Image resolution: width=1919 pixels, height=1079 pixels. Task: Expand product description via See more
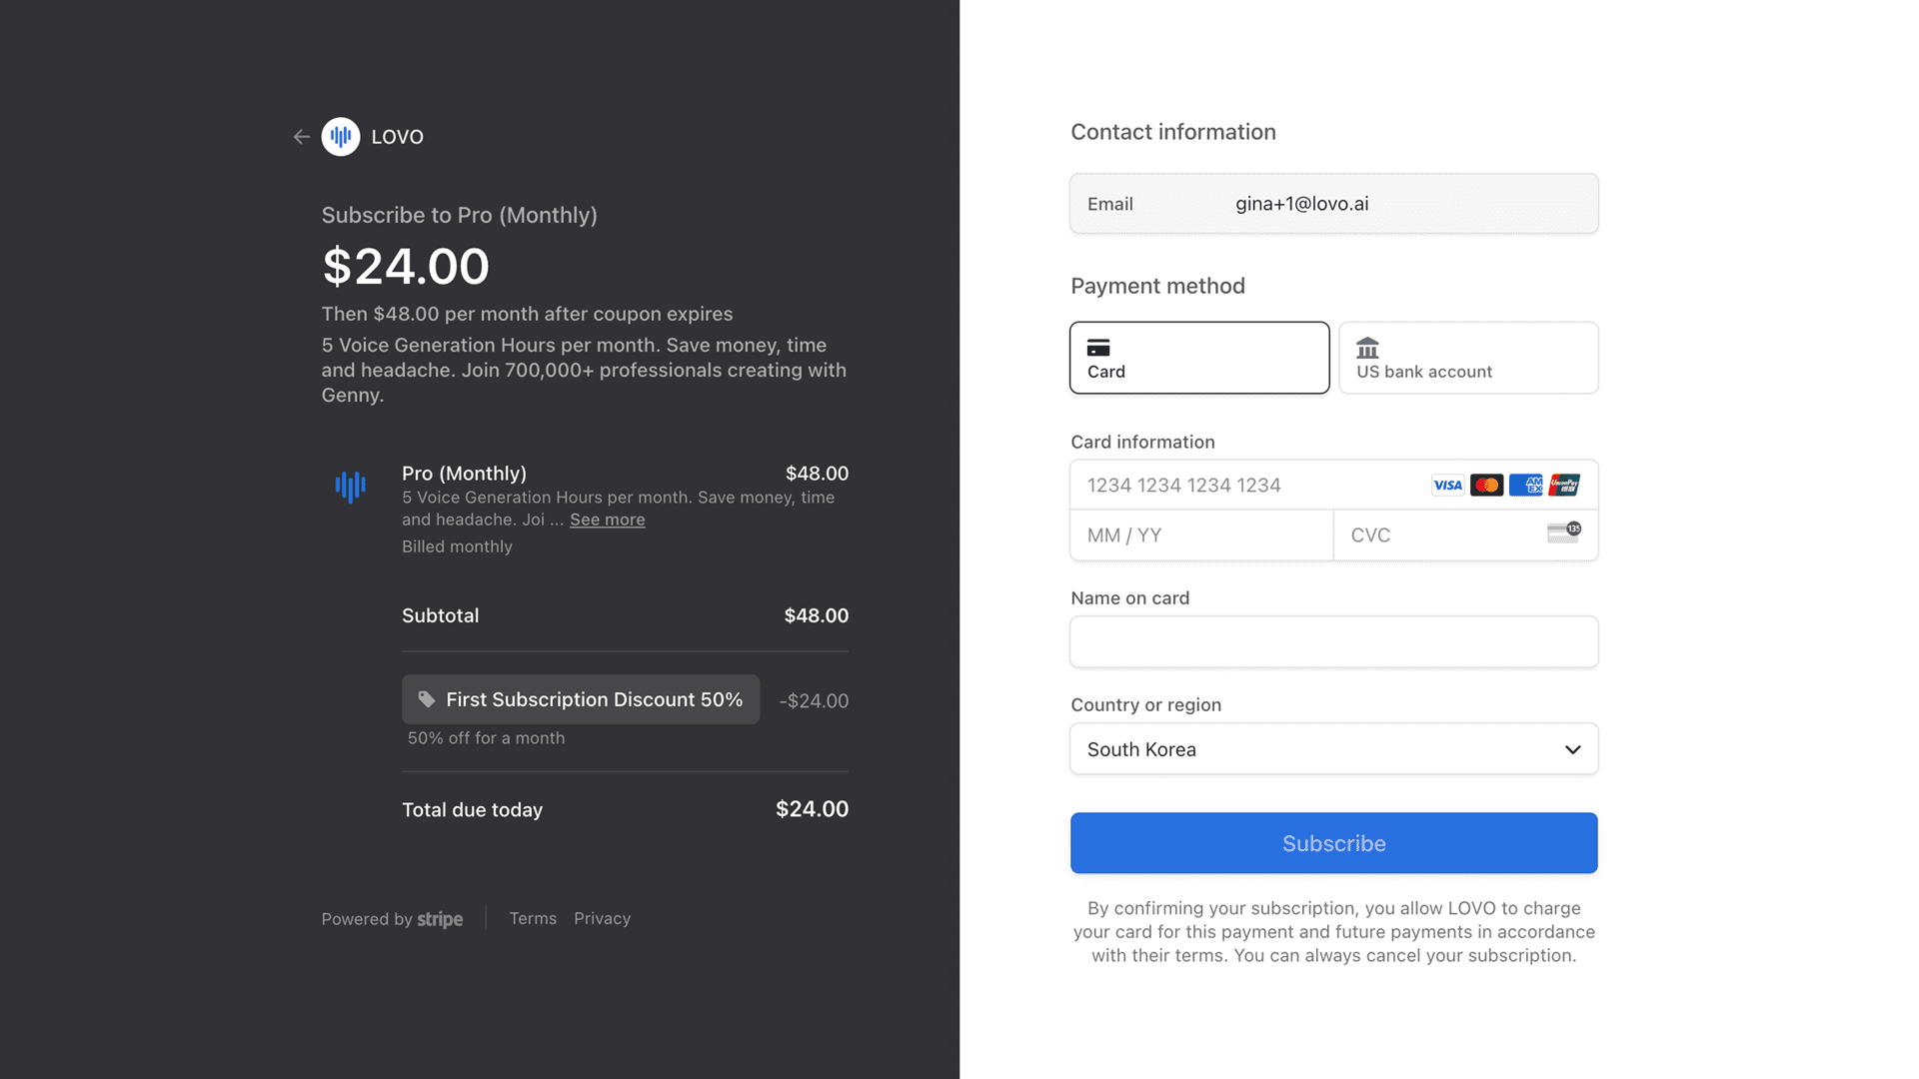[x=607, y=520]
